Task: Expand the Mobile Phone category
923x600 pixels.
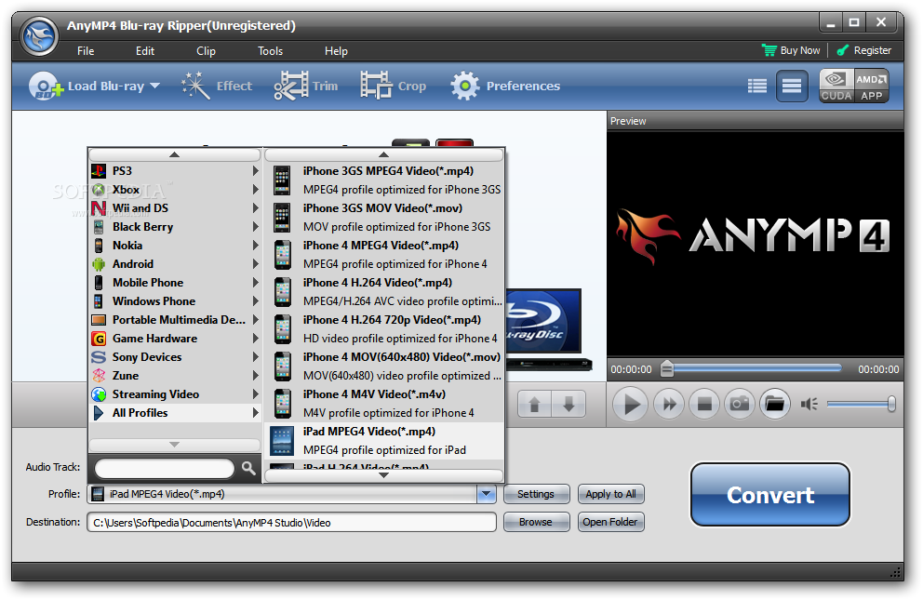Action: [x=174, y=283]
